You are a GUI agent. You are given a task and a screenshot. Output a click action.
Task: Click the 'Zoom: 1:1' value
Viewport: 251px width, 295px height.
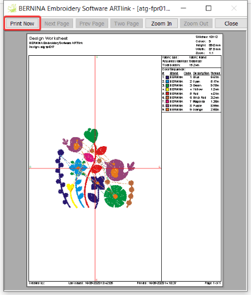(x=205, y=53)
